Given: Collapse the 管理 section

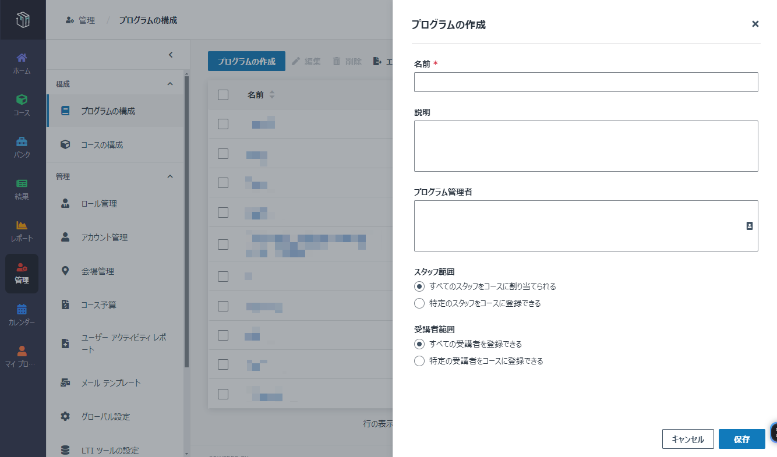Looking at the screenshot, I should click(x=170, y=176).
